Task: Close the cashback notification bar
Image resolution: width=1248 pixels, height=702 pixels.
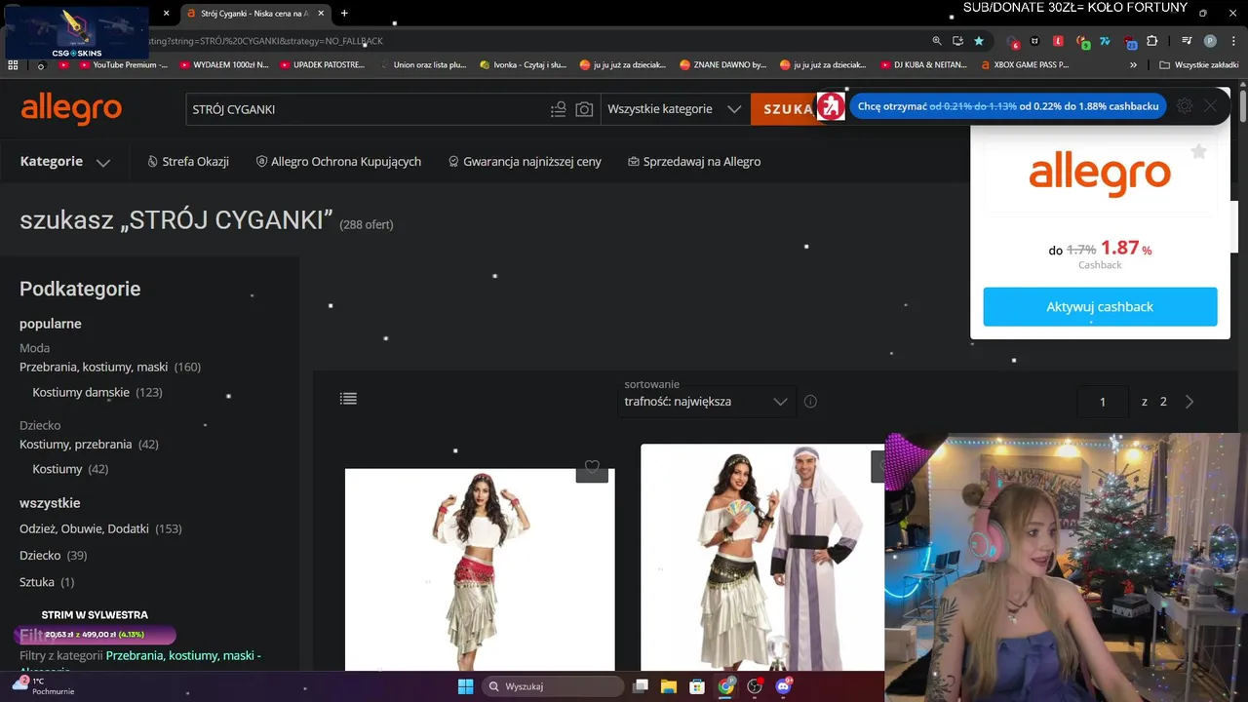Action: (x=1210, y=106)
